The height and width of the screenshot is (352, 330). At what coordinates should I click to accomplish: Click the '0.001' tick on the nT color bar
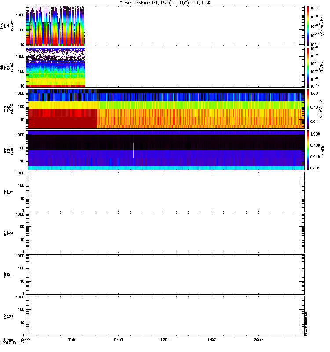point(315,168)
